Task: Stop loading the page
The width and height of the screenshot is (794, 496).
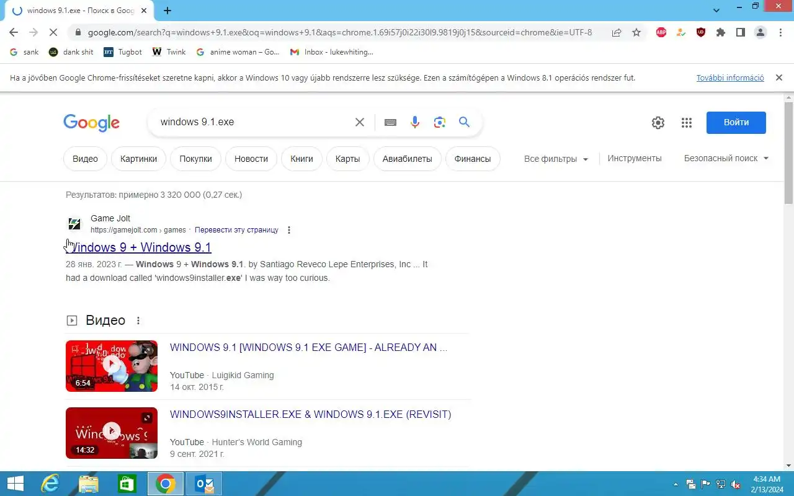Action: point(53,32)
